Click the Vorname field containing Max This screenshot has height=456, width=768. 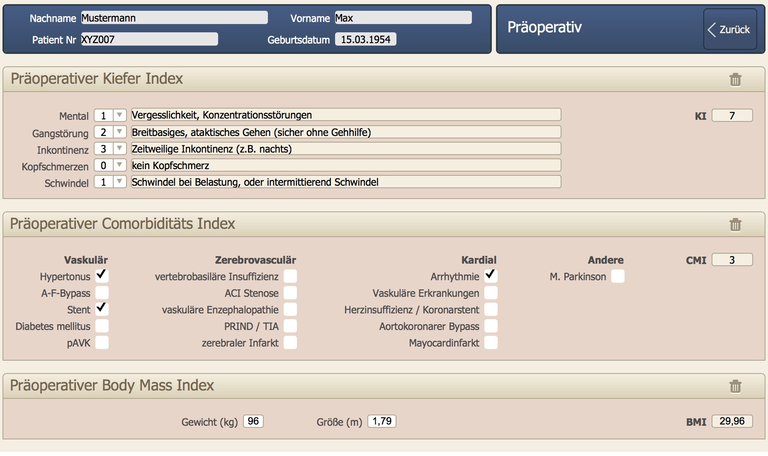[x=403, y=18]
